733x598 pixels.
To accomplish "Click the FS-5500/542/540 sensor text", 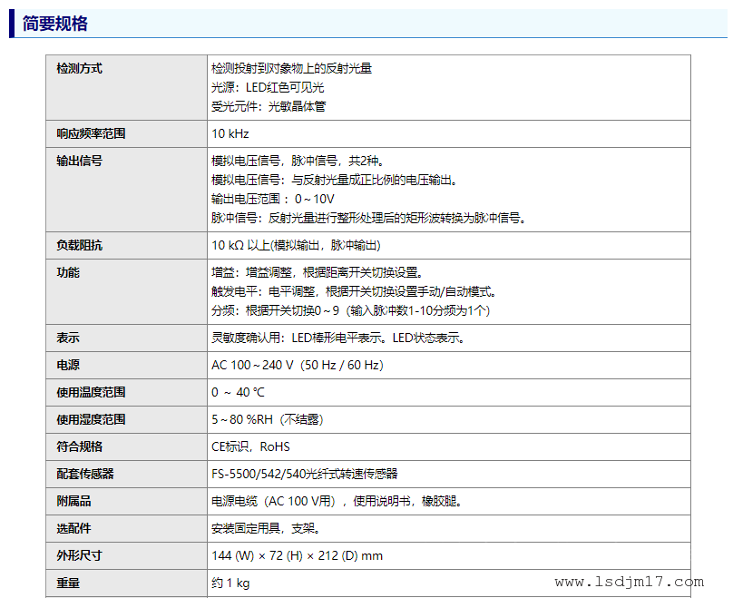I will (x=304, y=474).
